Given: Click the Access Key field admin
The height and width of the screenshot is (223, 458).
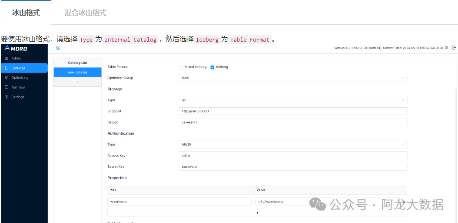Looking at the screenshot, I should point(293,155).
